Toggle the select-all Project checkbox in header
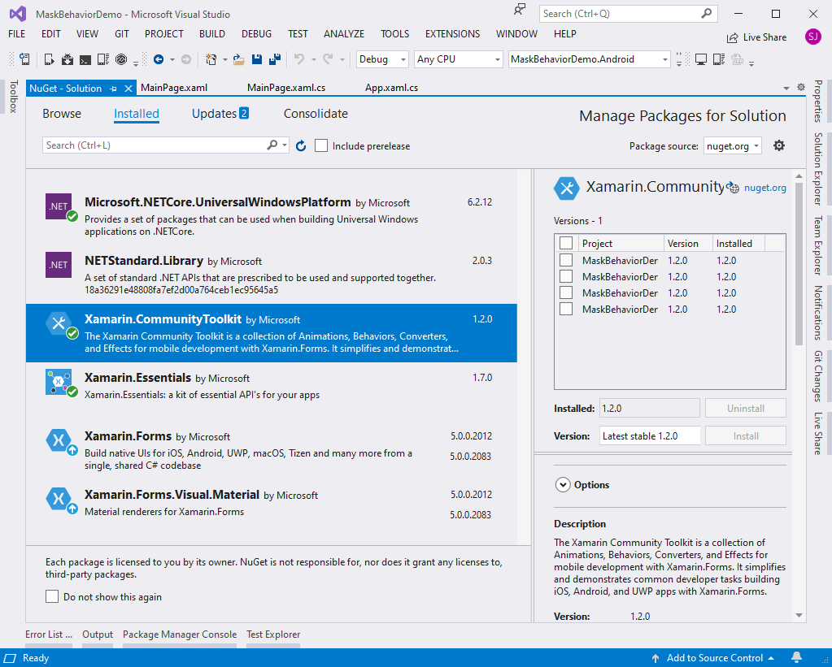 566,243
